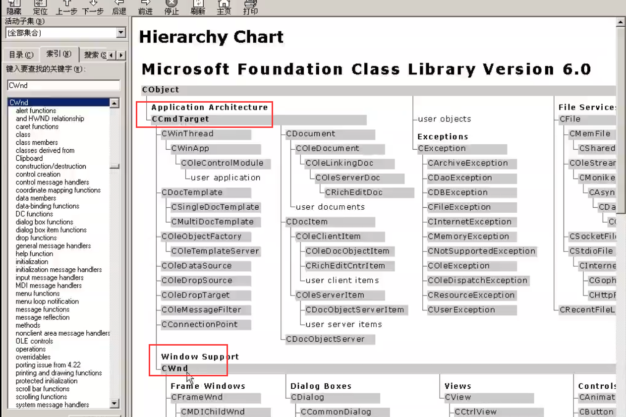Open the CSingleDocTemplate class link
This screenshot has height=417, width=626.
pyautogui.click(x=215, y=207)
